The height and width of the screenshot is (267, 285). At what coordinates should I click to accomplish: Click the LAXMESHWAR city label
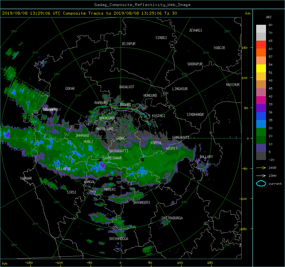pyautogui.click(x=112, y=158)
